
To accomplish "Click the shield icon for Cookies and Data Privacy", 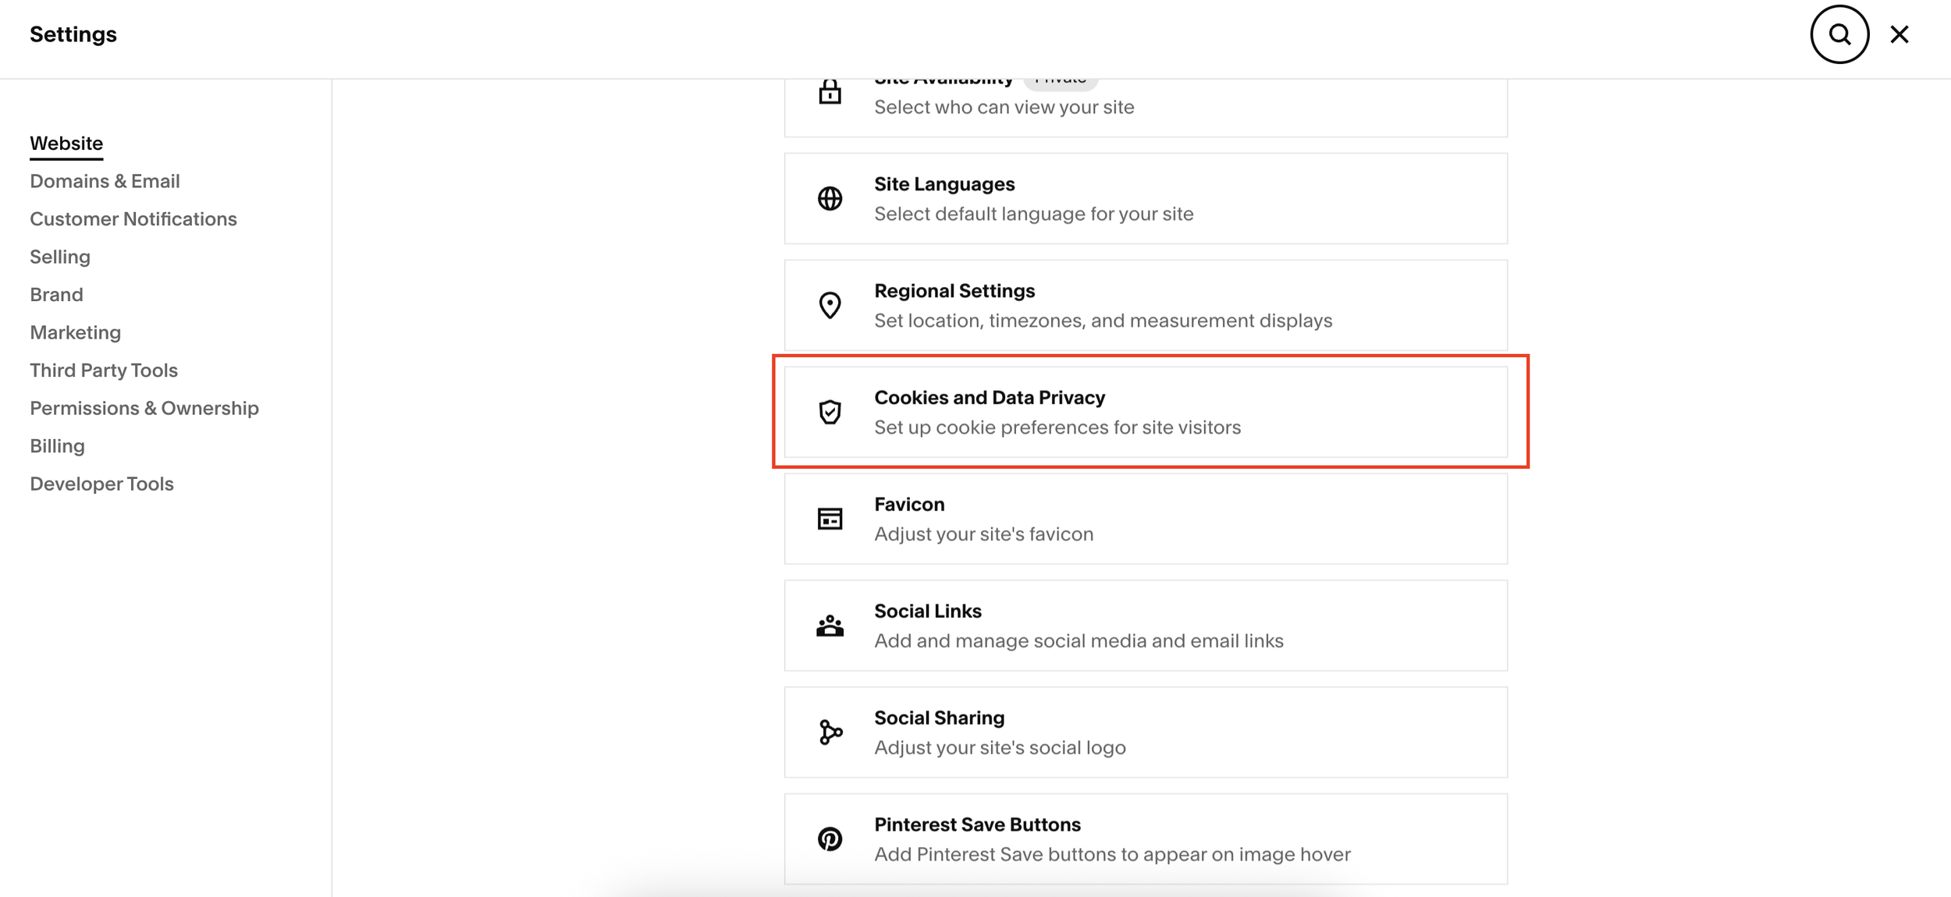I will [830, 412].
